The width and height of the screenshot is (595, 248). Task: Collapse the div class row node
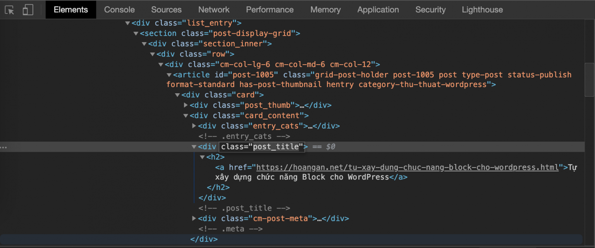[153, 54]
